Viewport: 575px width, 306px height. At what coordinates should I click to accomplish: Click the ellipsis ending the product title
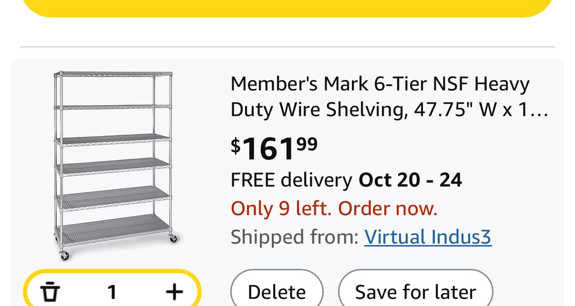(542, 111)
